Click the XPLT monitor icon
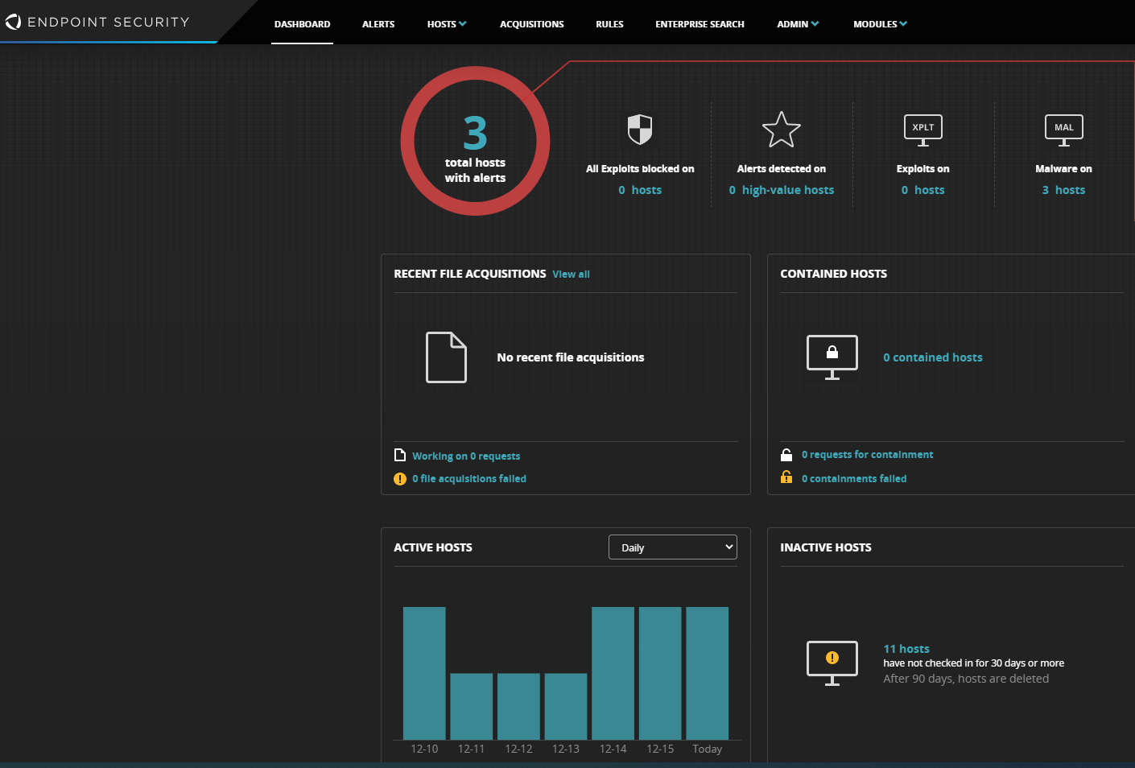Viewport: 1135px width, 768px height. coord(922,130)
